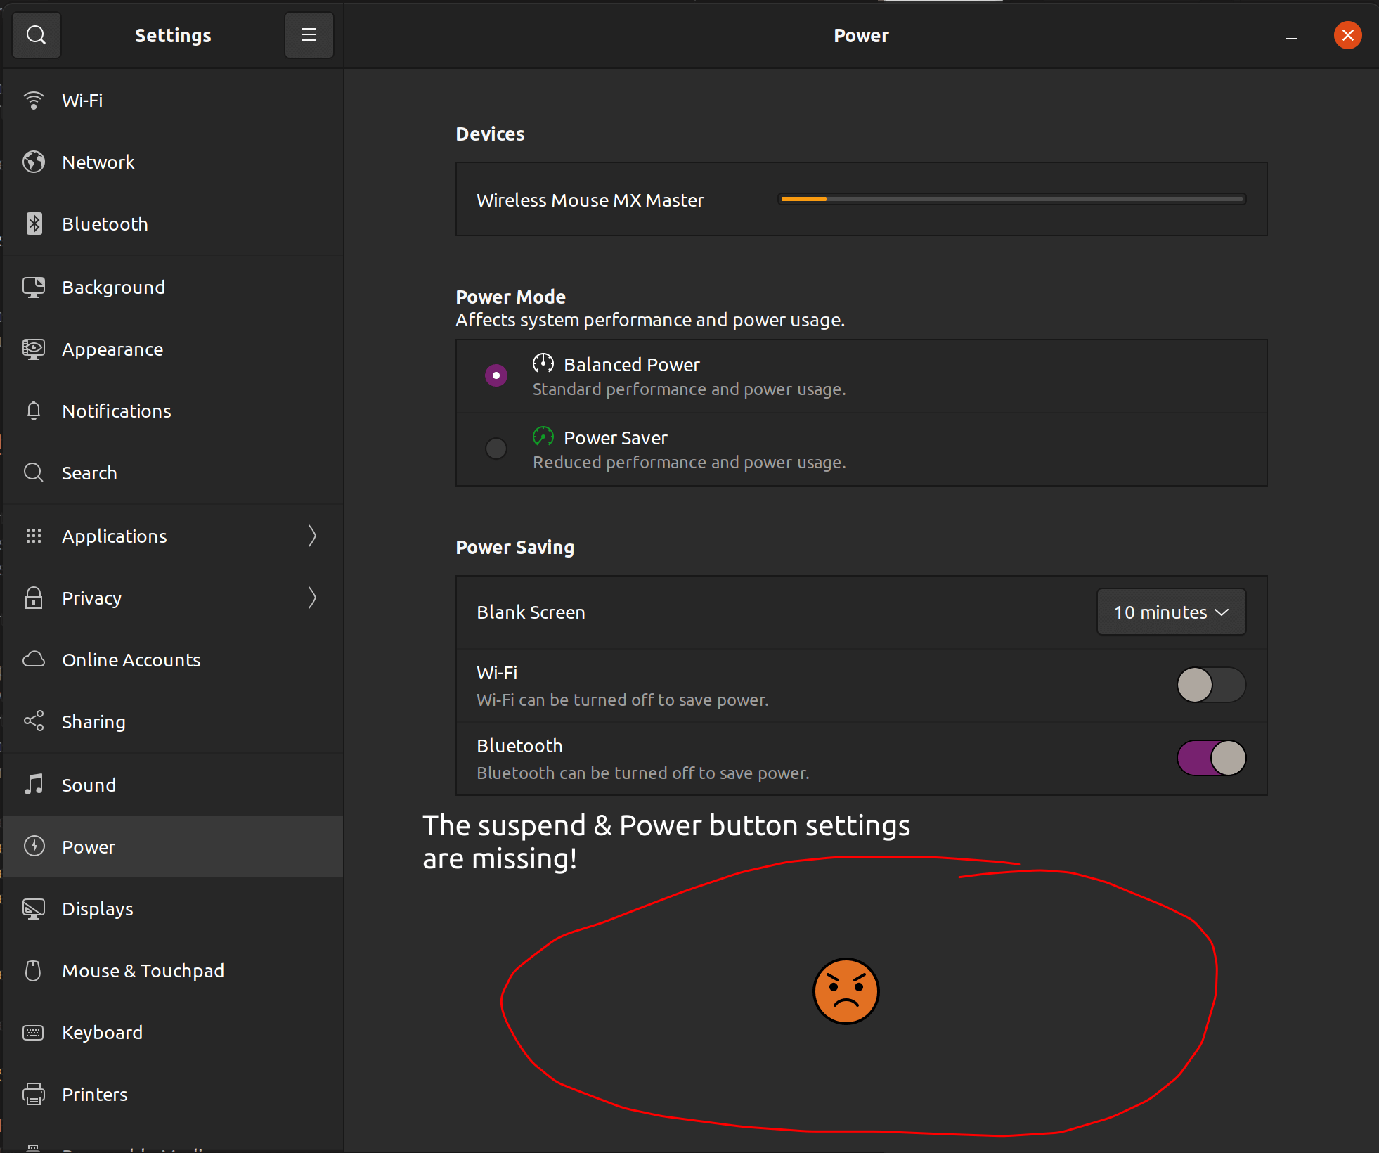The height and width of the screenshot is (1153, 1379).
Task: Click the Displays monitor icon
Action: click(33, 908)
